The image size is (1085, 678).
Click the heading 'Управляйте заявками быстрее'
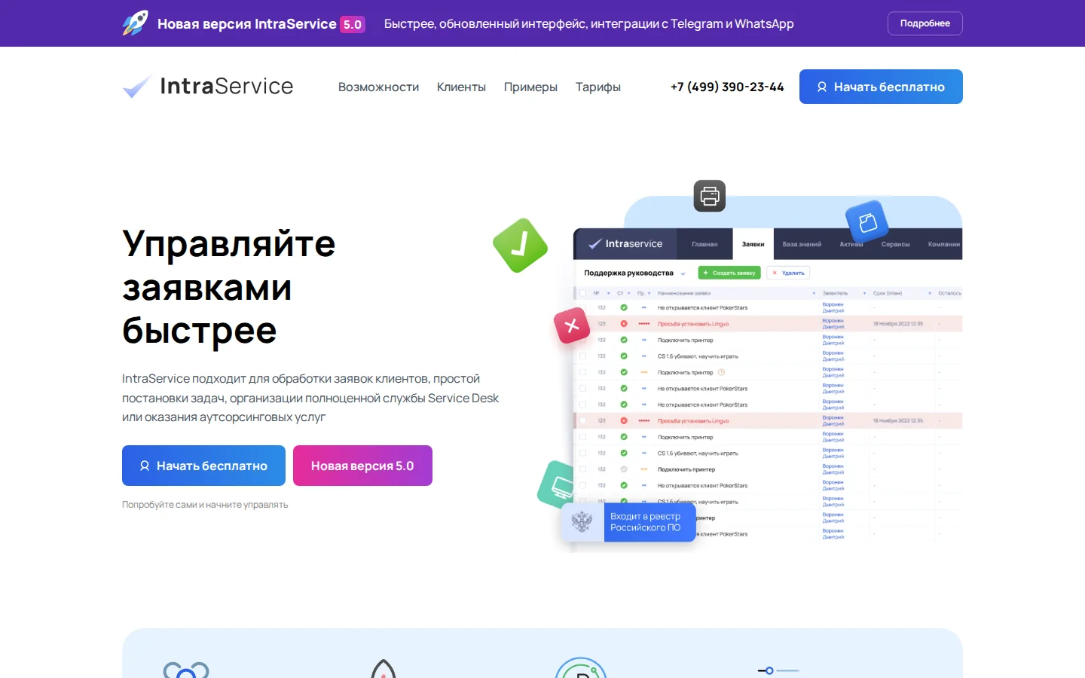[x=229, y=287]
